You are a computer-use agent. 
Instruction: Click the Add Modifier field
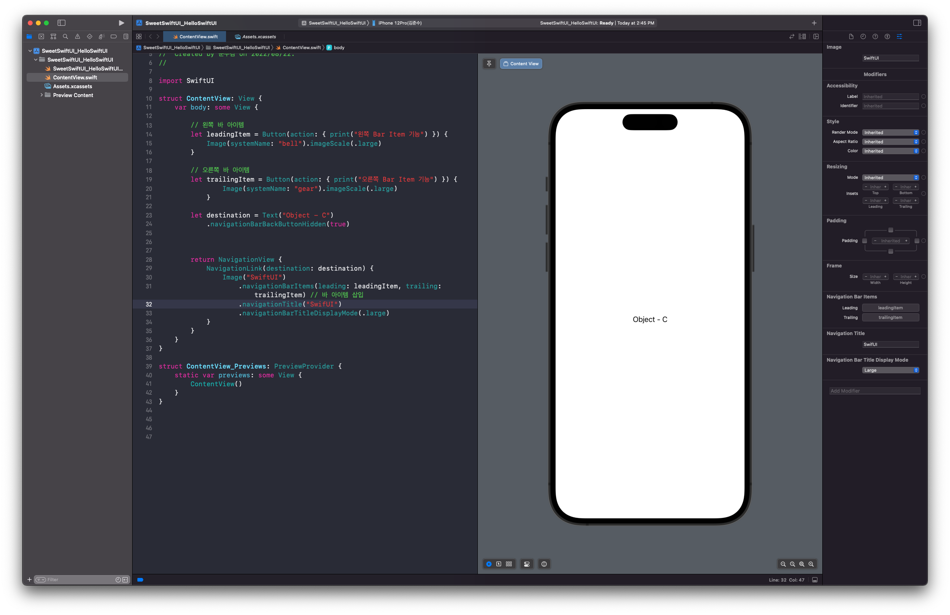875,391
